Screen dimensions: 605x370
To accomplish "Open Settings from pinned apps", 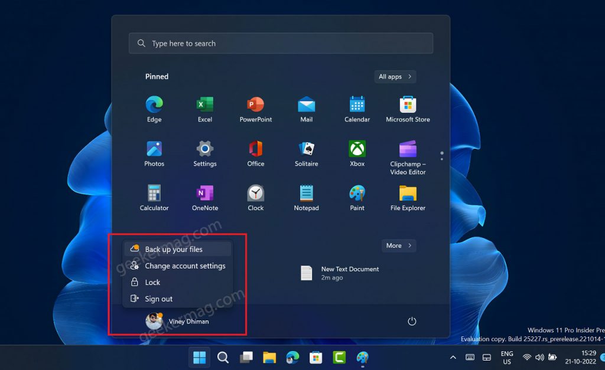I will point(205,154).
